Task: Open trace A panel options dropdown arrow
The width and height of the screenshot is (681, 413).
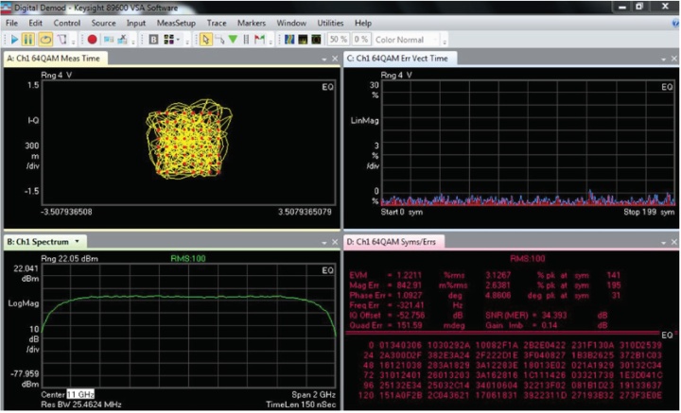Action: pos(324,59)
